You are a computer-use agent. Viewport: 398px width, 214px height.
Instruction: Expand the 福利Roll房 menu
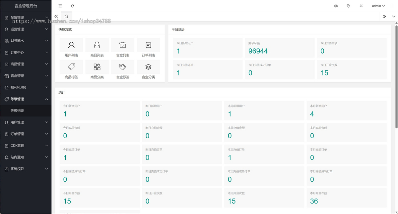(26, 87)
